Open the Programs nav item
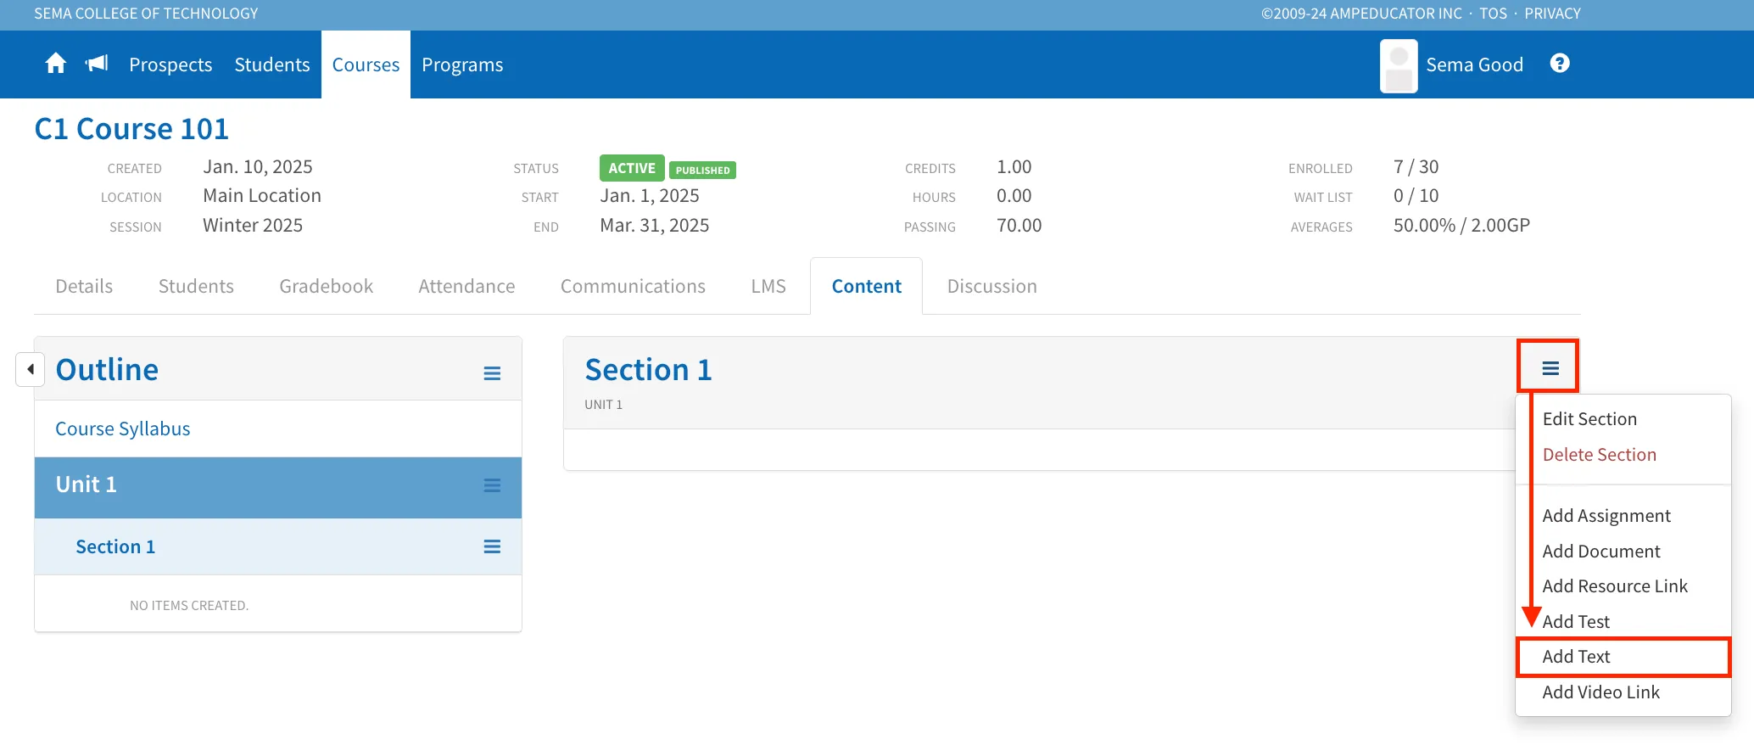The width and height of the screenshot is (1754, 745). [462, 64]
